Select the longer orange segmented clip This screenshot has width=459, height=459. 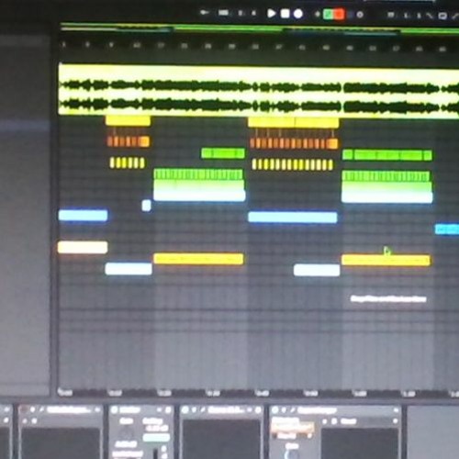pos(294,143)
